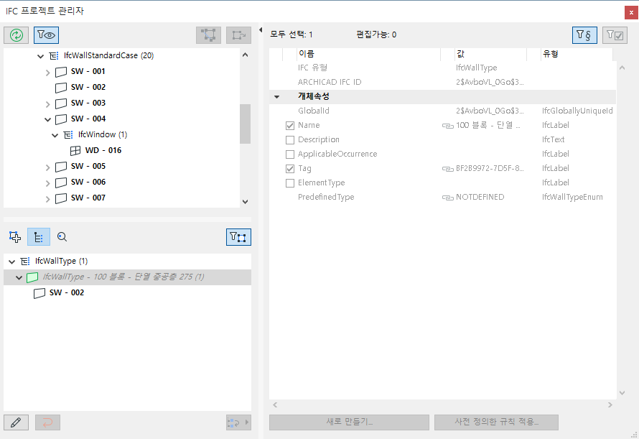
Task: Collapse the IfcWindow (1) node
Action: (x=55, y=136)
